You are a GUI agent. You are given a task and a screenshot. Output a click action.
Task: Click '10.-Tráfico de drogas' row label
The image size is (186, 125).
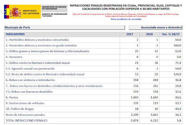(x=20, y=109)
